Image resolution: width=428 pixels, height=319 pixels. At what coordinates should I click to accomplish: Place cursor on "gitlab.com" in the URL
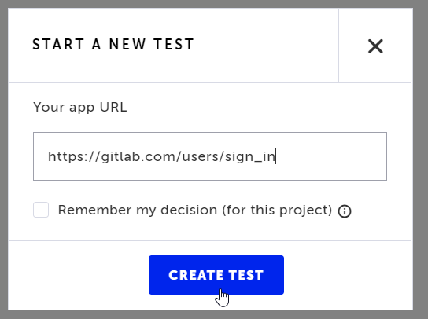(138, 156)
